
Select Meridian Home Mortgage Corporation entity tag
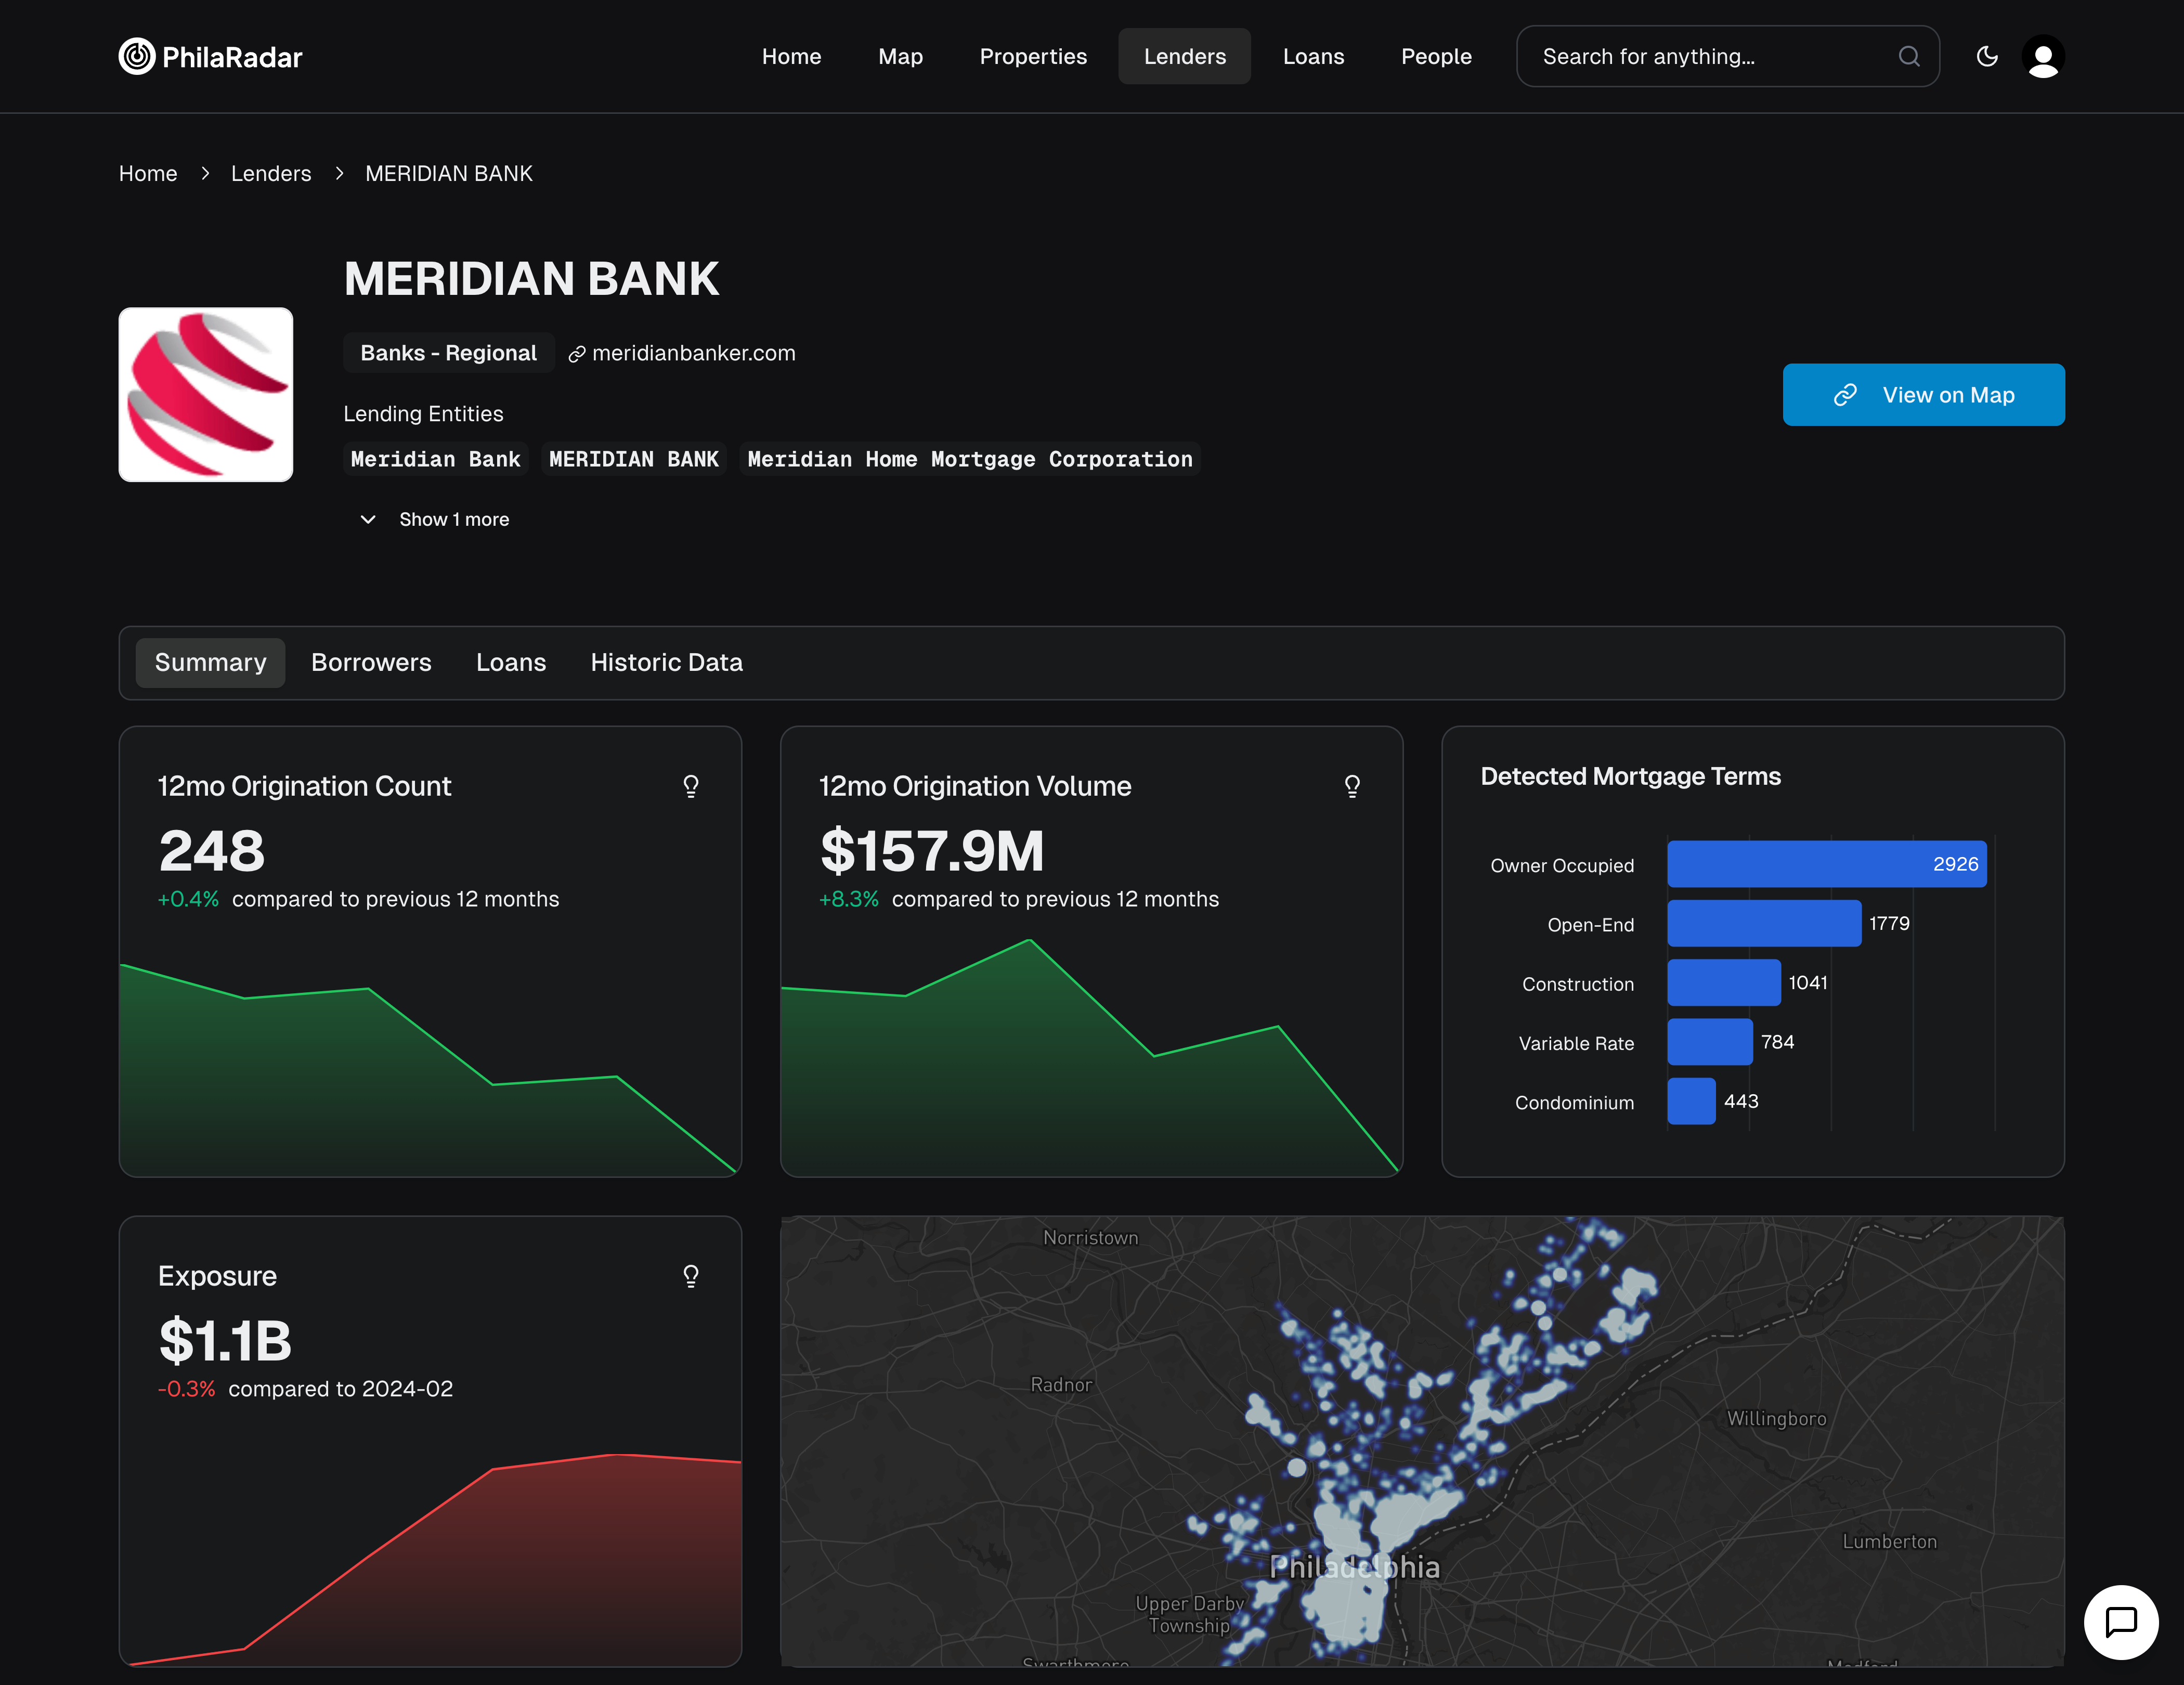[969, 459]
